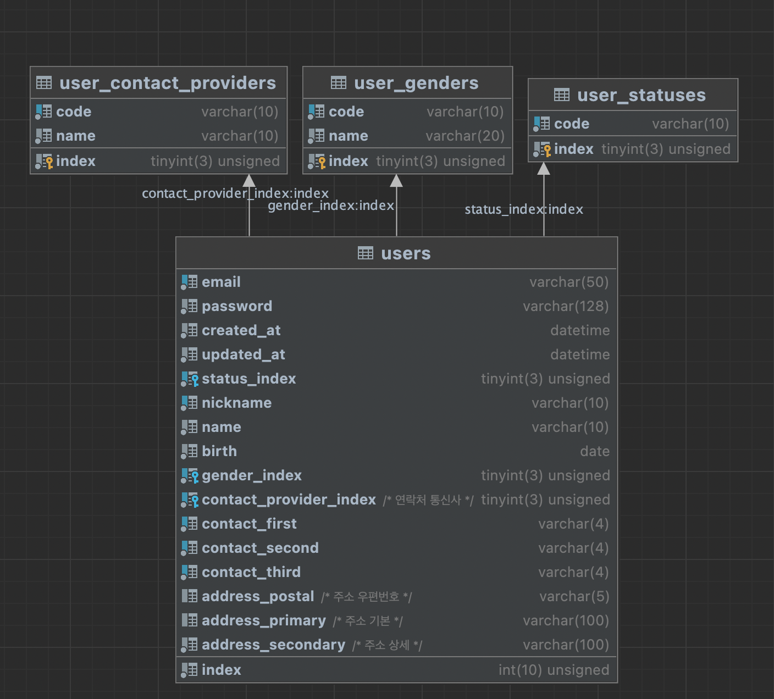Click the int(10) unsigned type
The width and height of the screenshot is (774, 699).
click(554, 670)
